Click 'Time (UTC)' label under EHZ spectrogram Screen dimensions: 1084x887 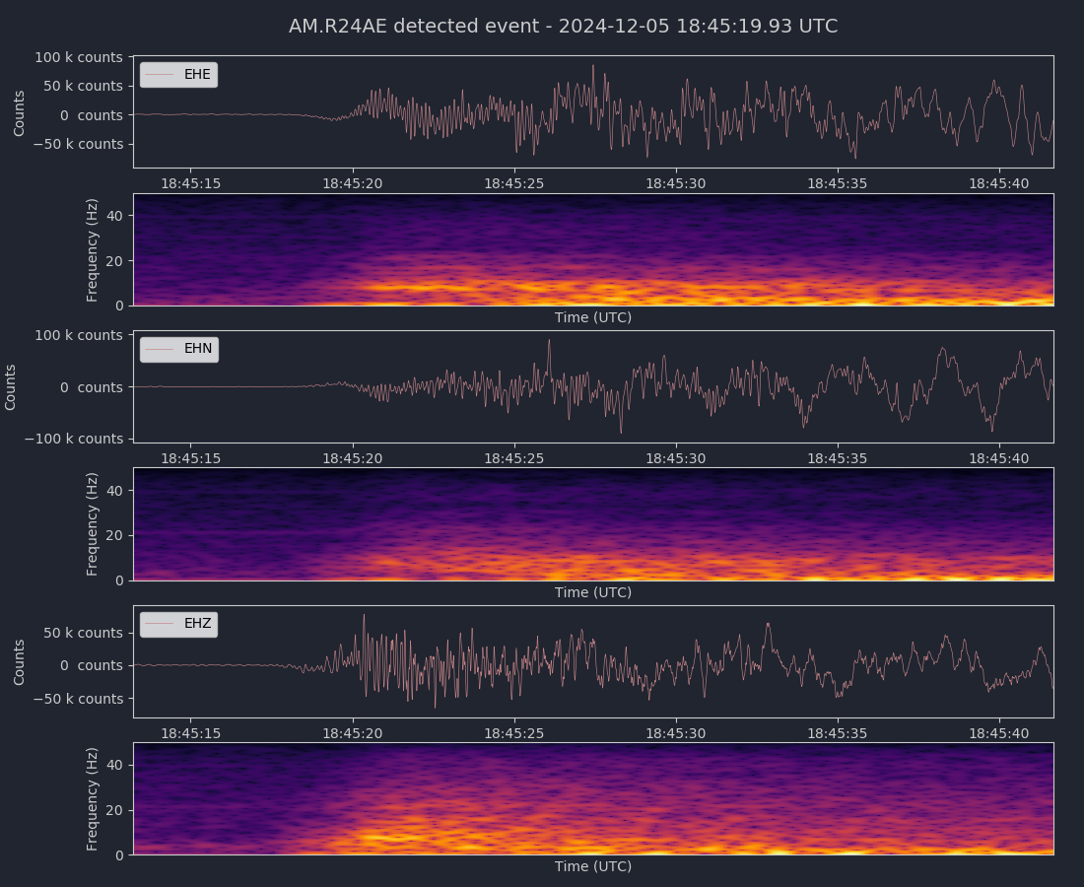[593, 866]
